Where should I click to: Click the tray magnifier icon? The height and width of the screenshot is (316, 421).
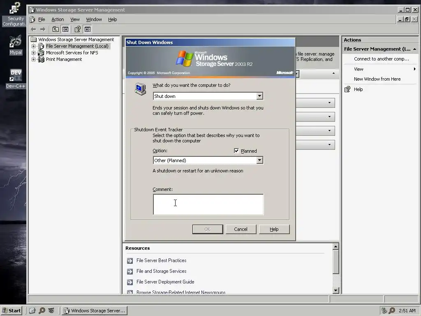(x=392, y=311)
